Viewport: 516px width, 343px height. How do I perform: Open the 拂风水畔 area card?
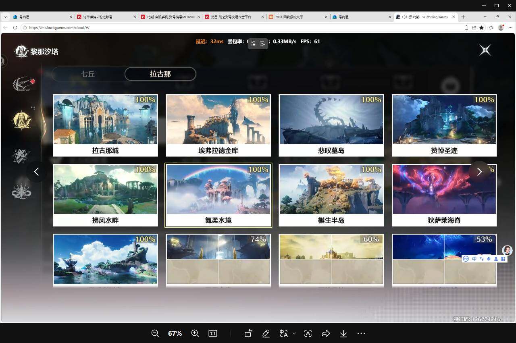[x=105, y=195]
